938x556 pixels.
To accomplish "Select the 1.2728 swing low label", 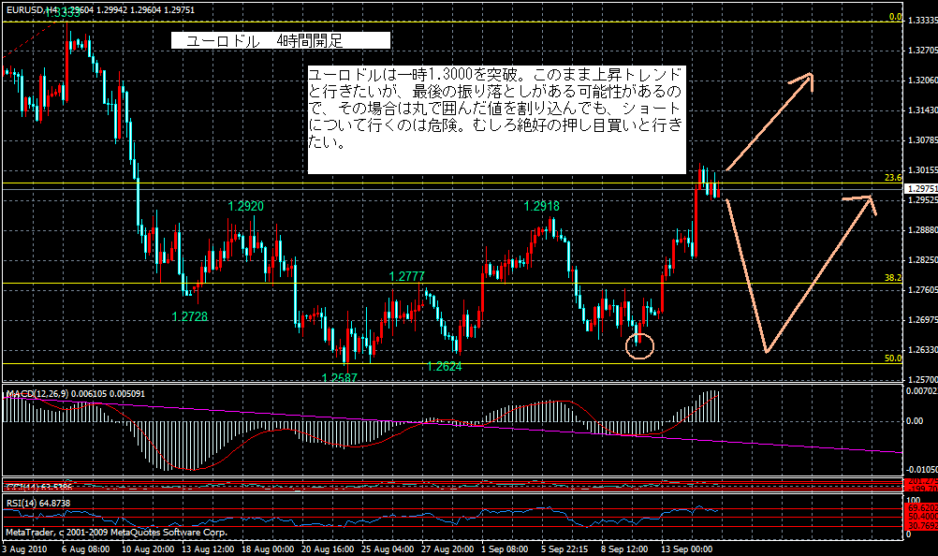I will pos(190,317).
